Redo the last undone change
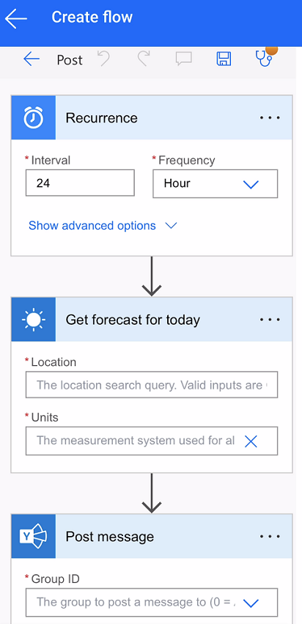The height and width of the screenshot is (624, 302). tap(144, 59)
